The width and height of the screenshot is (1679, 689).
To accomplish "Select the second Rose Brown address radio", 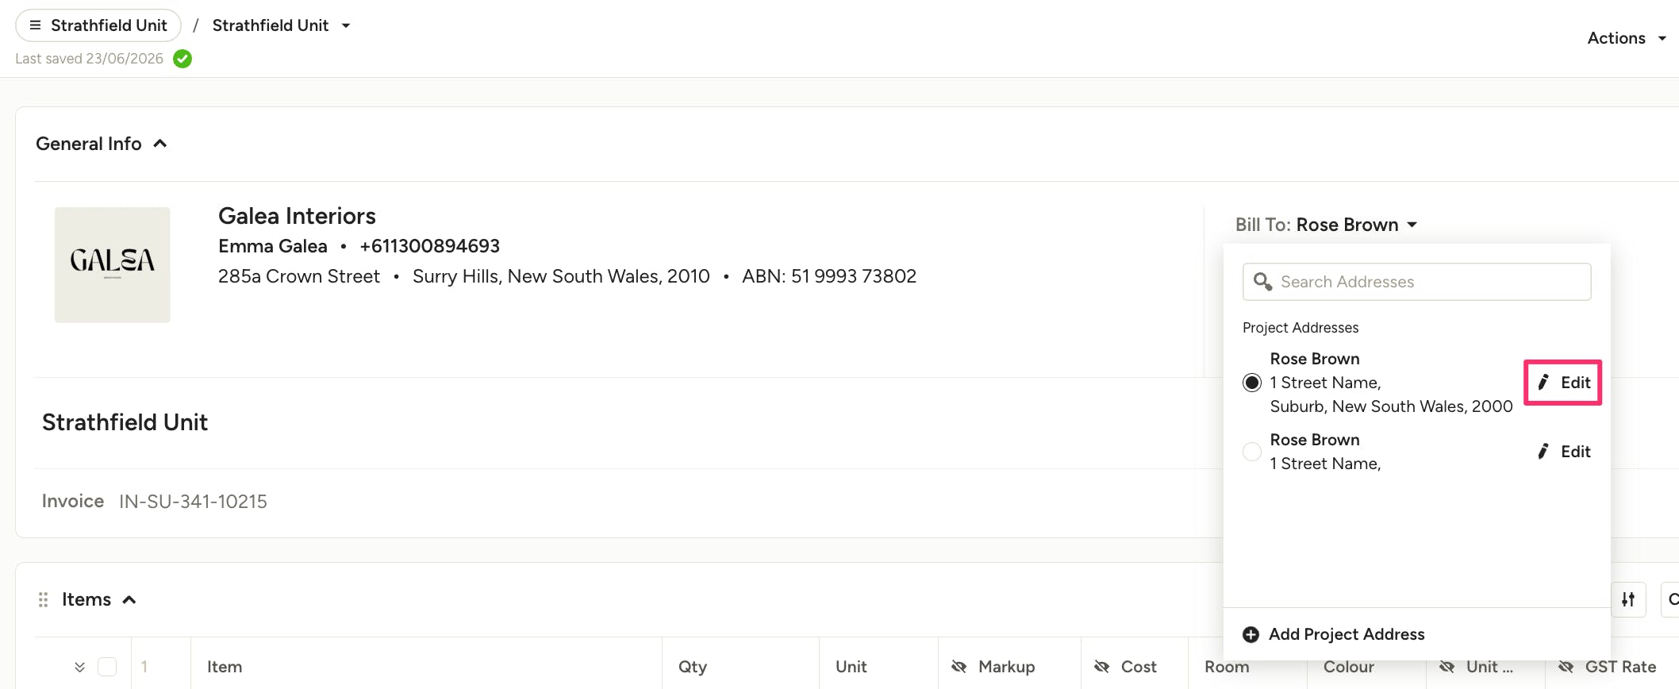I will point(1252,452).
